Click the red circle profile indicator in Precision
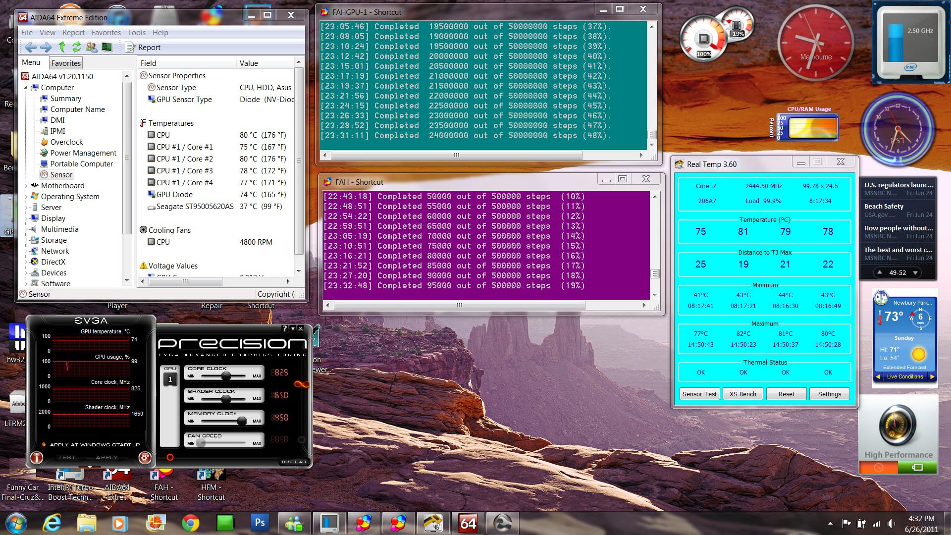 [170, 457]
